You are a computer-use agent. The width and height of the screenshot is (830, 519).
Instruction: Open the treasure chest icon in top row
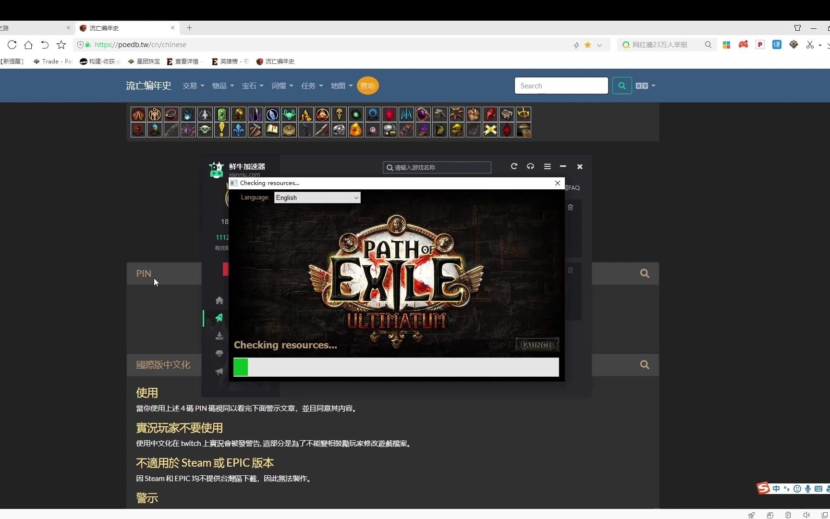(507, 114)
